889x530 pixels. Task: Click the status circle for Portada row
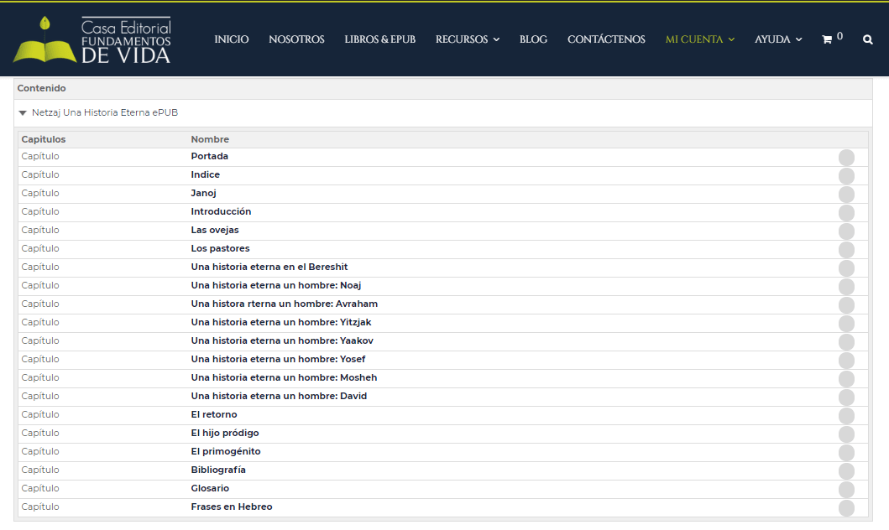[x=846, y=158]
